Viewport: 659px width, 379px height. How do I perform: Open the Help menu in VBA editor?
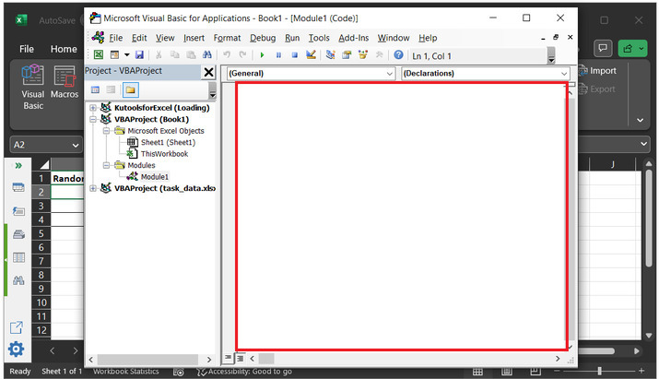pyautogui.click(x=428, y=38)
